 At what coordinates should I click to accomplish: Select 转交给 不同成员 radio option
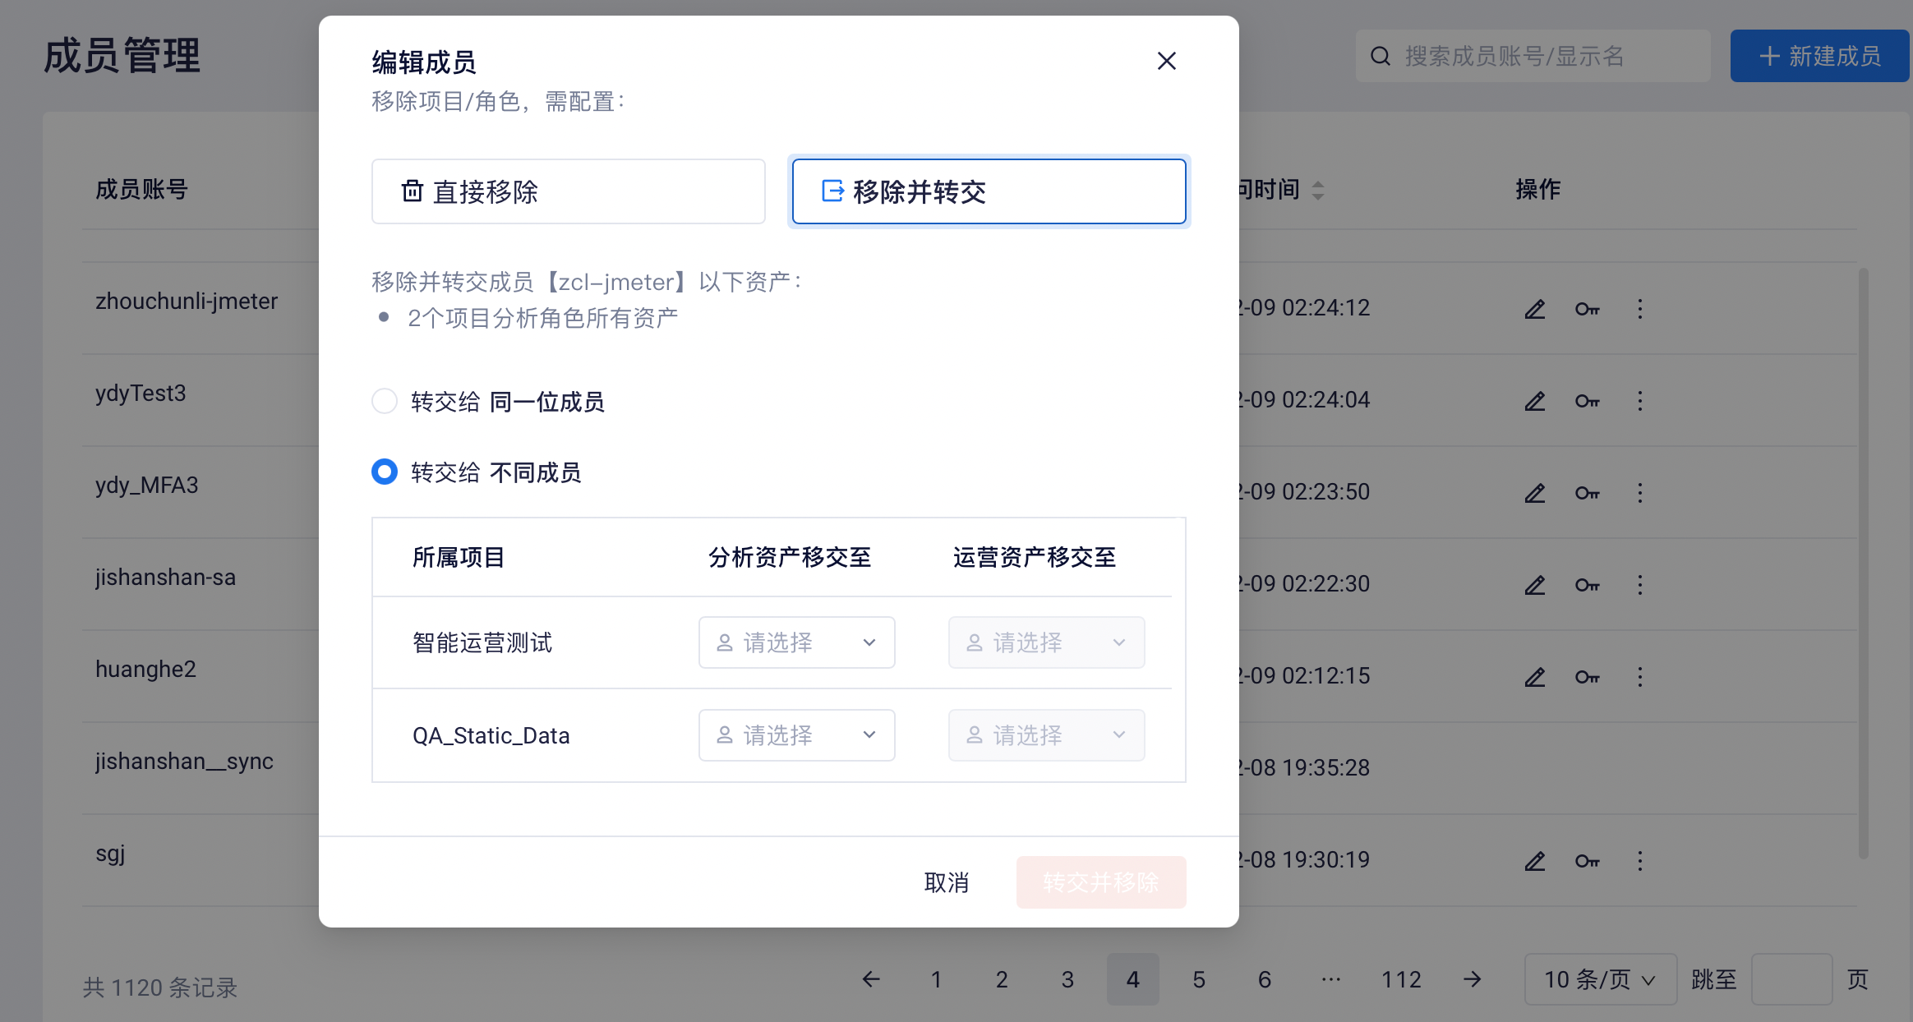tap(385, 472)
